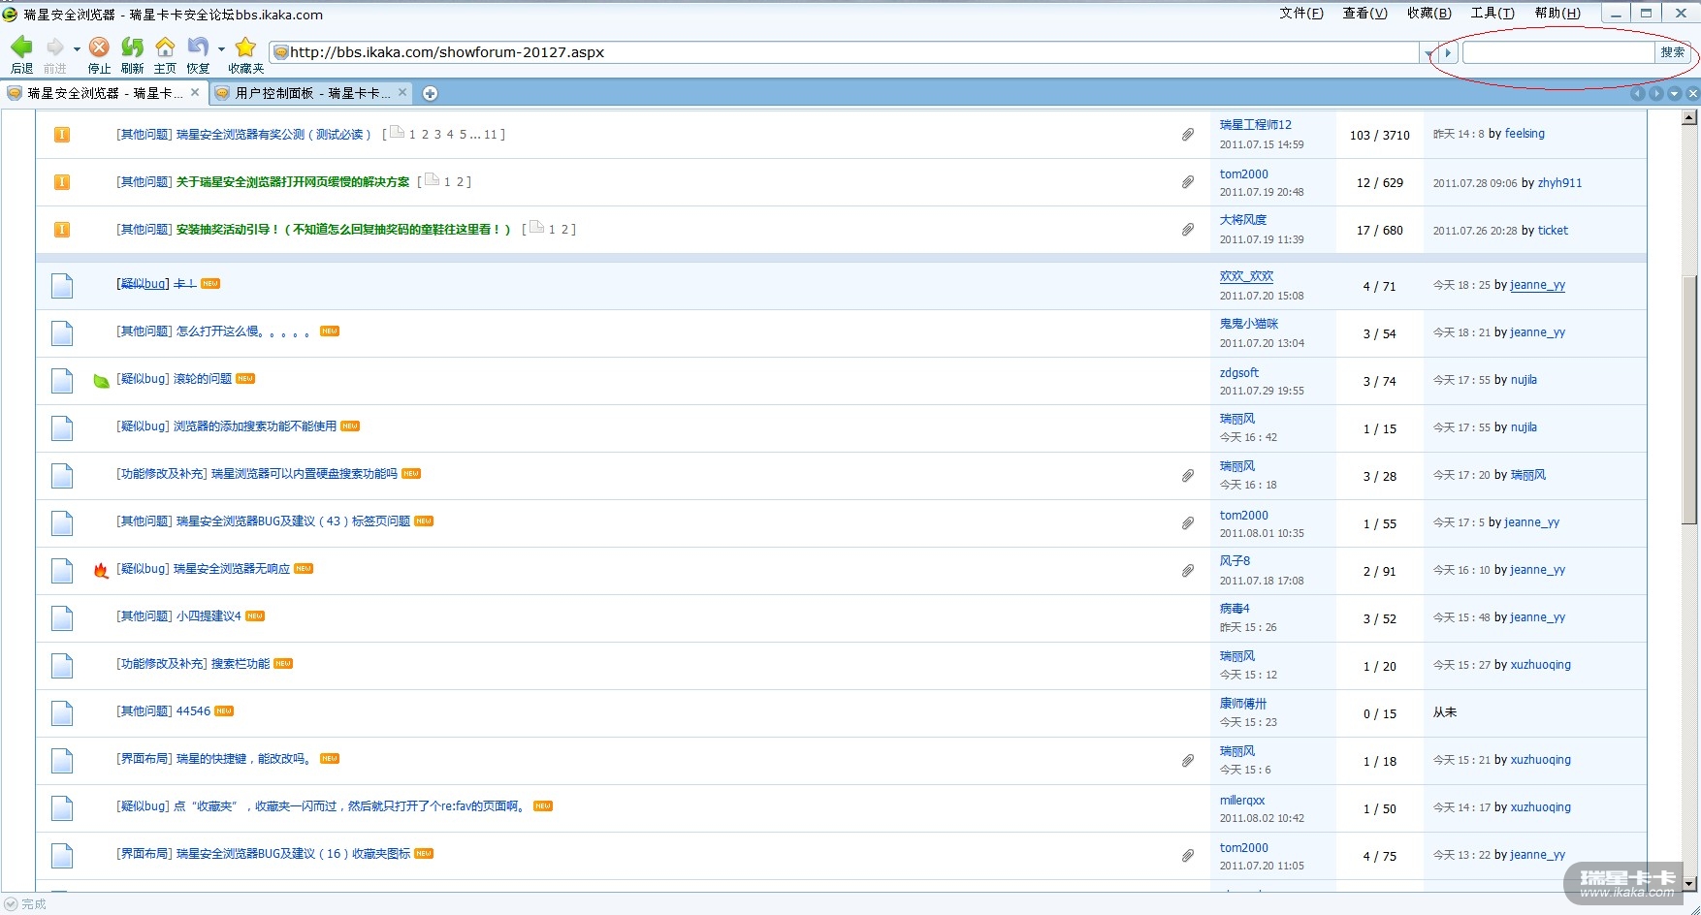Click the 恢复 restore icon
The height and width of the screenshot is (915, 1701).
tap(198, 47)
